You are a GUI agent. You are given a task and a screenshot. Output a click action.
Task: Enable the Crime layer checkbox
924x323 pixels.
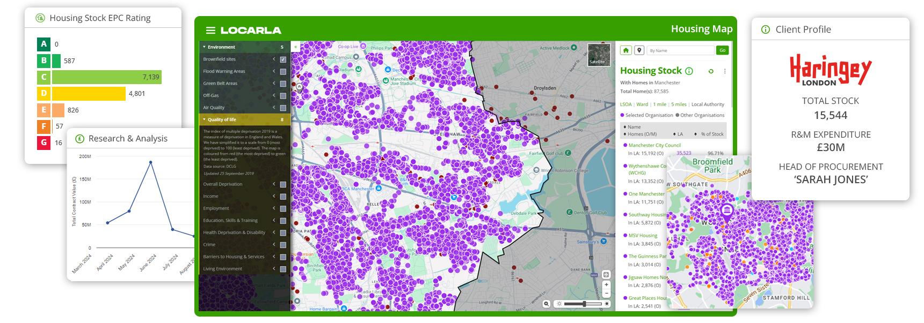283,245
